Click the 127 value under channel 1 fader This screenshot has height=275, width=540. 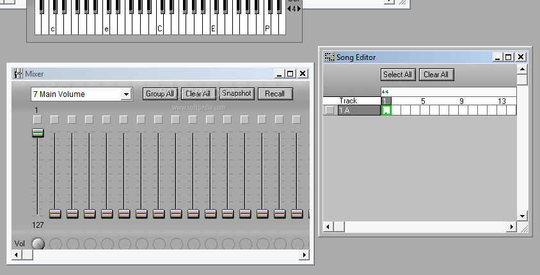click(38, 225)
